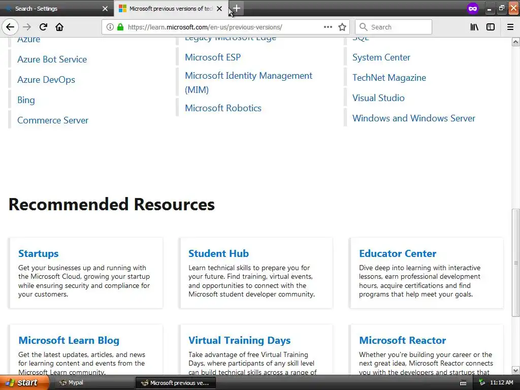Click the 11:12 AM taskbar clock
This screenshot has width=520, height=390.
501,382
